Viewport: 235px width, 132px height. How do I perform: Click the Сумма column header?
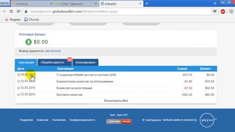182,69
